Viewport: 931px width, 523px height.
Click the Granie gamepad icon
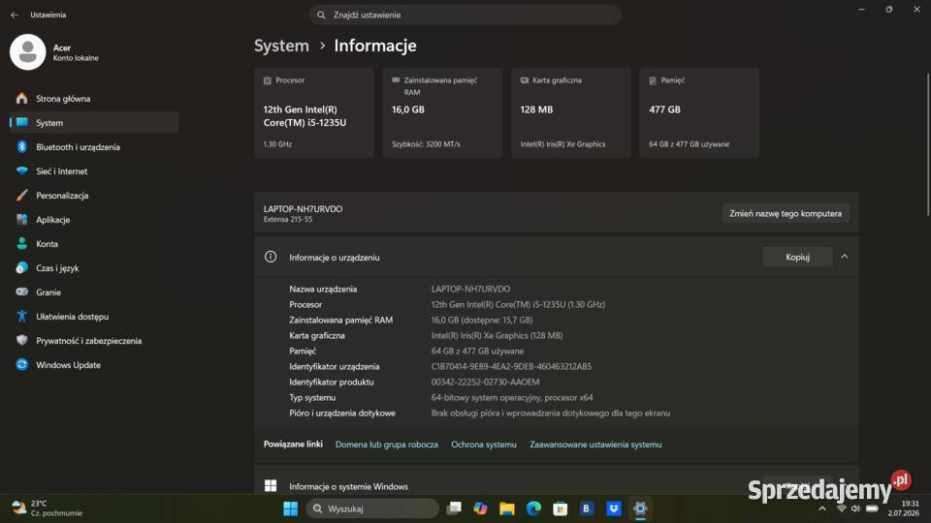pos(22,292)
